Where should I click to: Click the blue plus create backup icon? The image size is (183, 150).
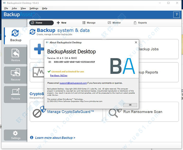click(39, 49)
